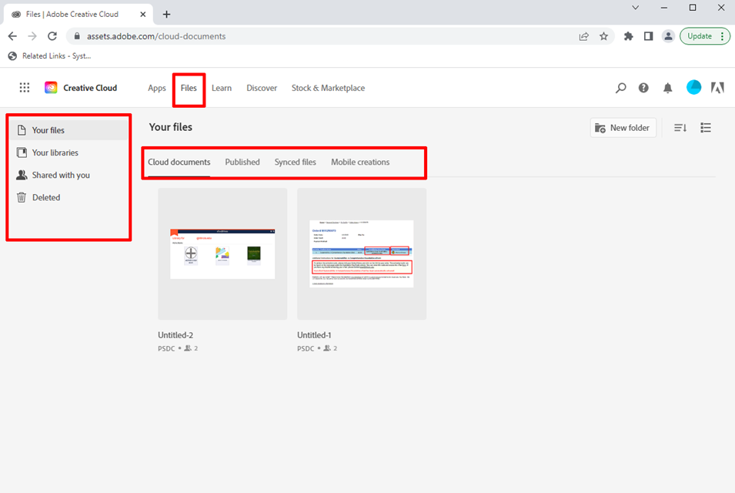Image resolution: width=735 pixels, height=493 pixels.
Task: Open the Discover menu
Action: [262, 88]
